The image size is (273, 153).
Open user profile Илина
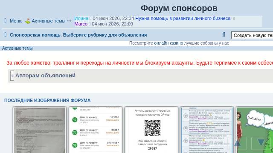pyautogui.click(x=81, y=18)
